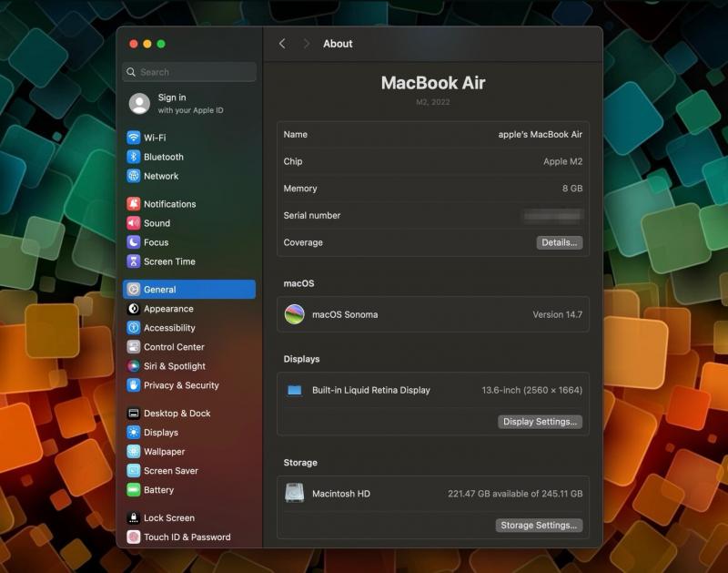
Task: Open Coverage Details button
Action: 560,242
